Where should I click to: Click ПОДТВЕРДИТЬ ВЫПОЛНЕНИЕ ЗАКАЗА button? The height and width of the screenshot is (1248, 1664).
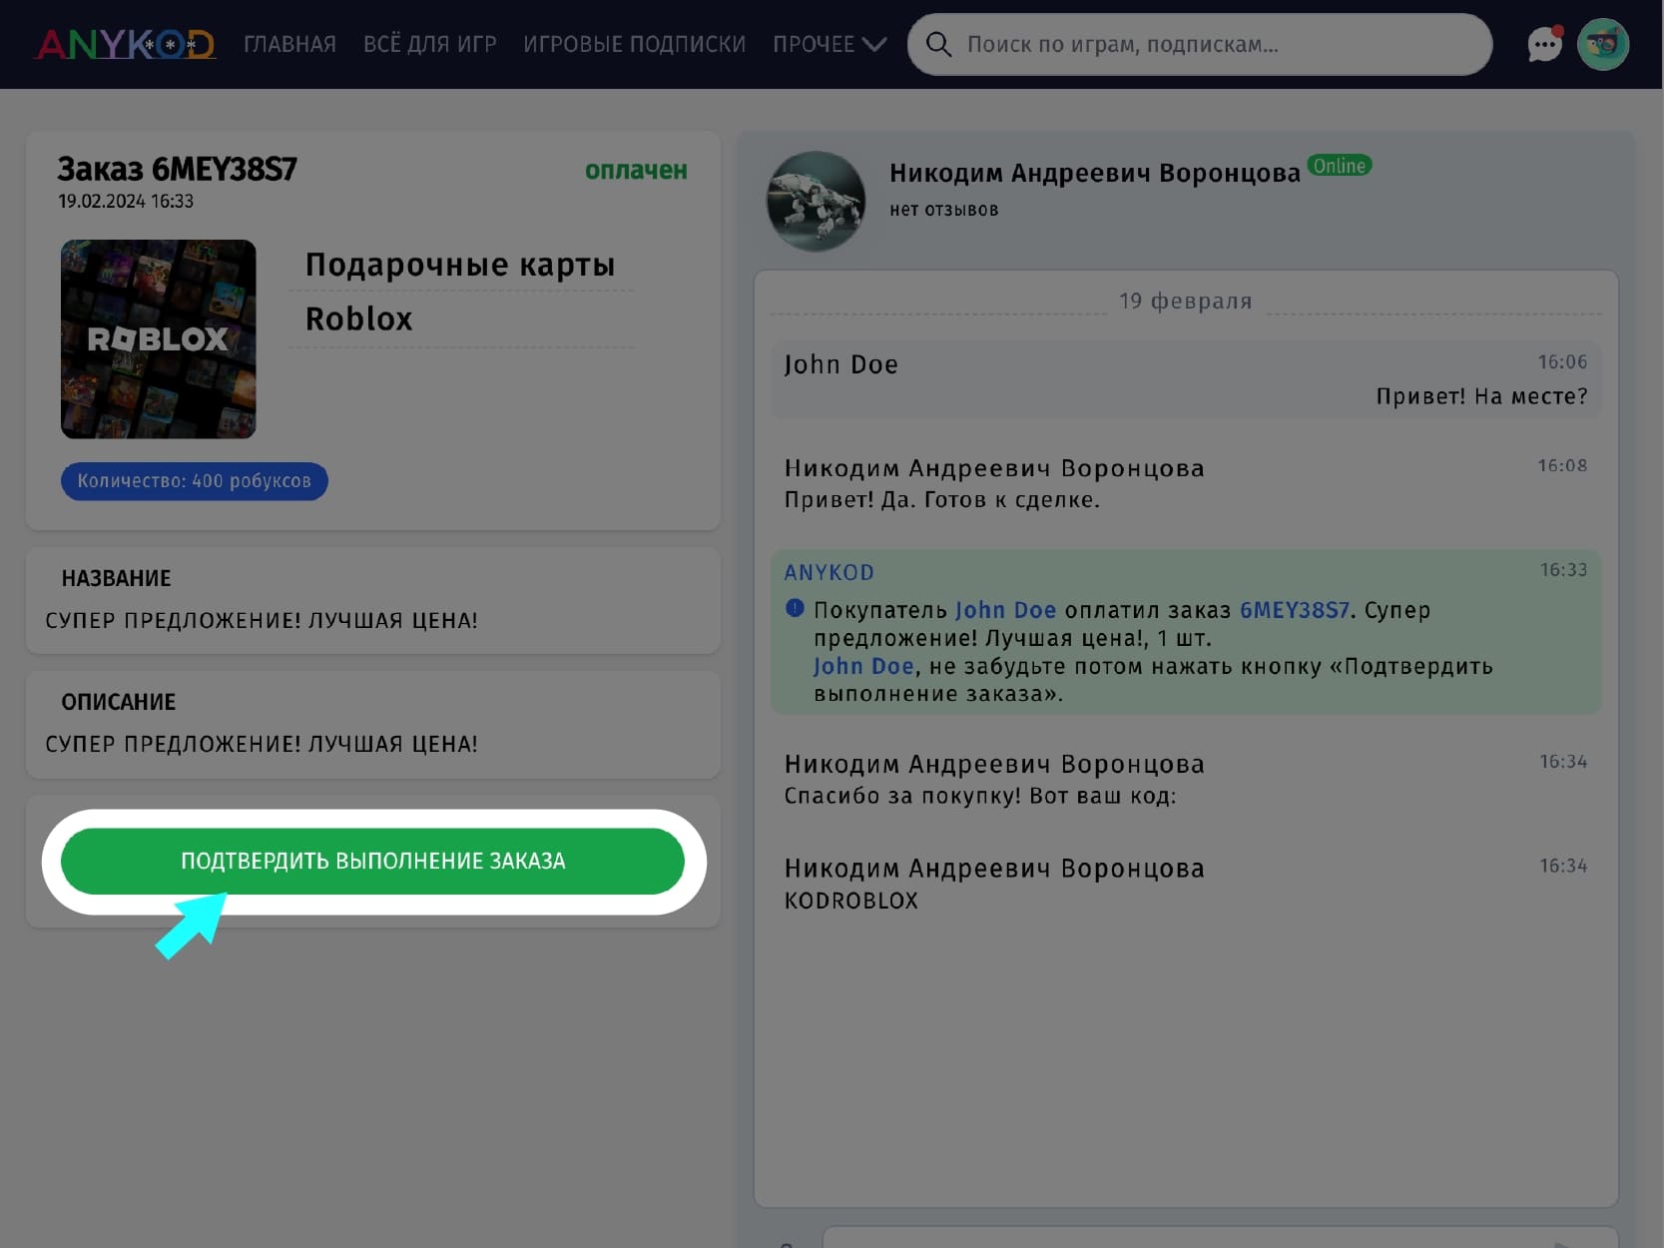372,861
